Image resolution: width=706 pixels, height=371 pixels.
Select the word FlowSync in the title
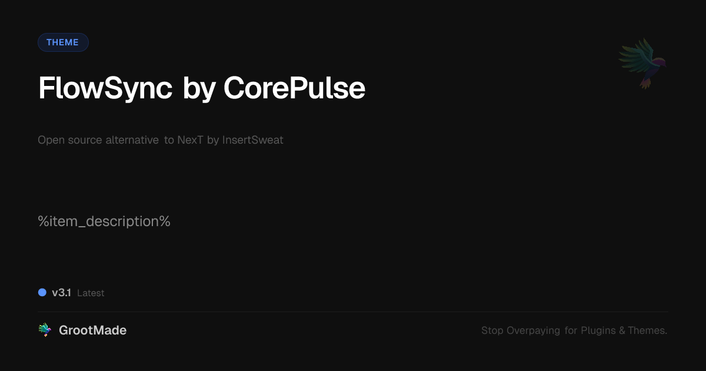click(105, 88)
